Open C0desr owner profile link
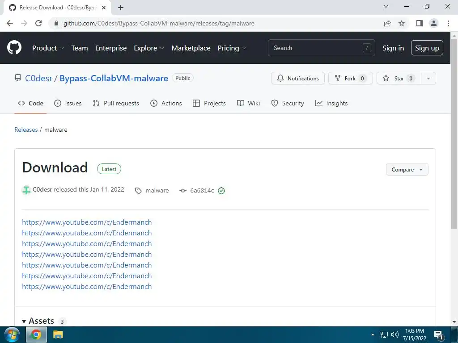This screenshot has height=343, width=458. tap(38, 78)
